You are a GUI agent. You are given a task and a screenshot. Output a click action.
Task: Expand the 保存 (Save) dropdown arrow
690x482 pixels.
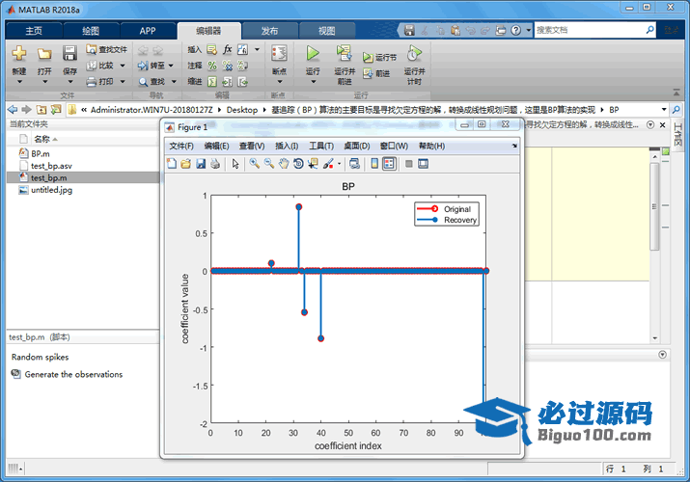(x=70, y=82)
